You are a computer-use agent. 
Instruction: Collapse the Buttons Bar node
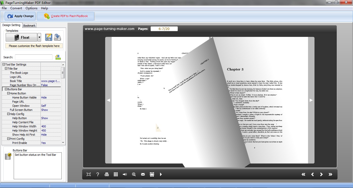[6, 89]
